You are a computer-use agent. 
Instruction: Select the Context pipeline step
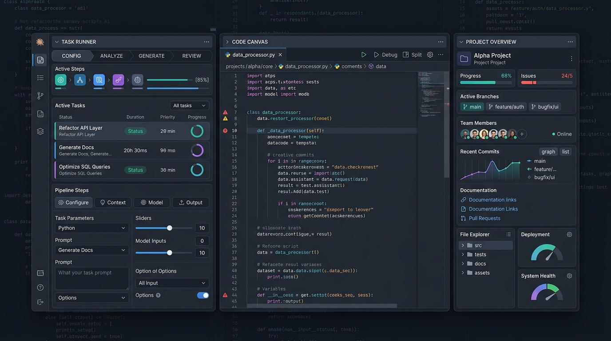click(x=113, y=202)
